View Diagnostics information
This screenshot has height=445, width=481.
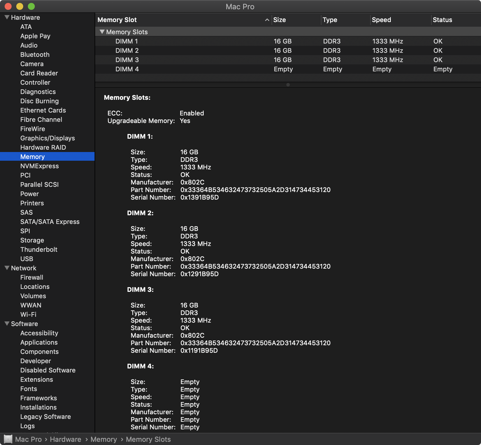[x=38, y=92]
